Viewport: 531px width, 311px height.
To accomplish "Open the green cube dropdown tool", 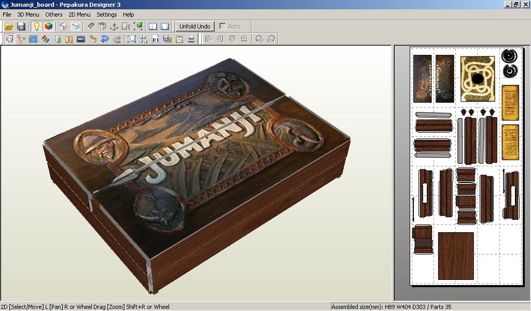I will (x=138, y=26).
